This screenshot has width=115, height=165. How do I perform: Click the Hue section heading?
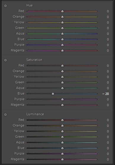(30, 6)
